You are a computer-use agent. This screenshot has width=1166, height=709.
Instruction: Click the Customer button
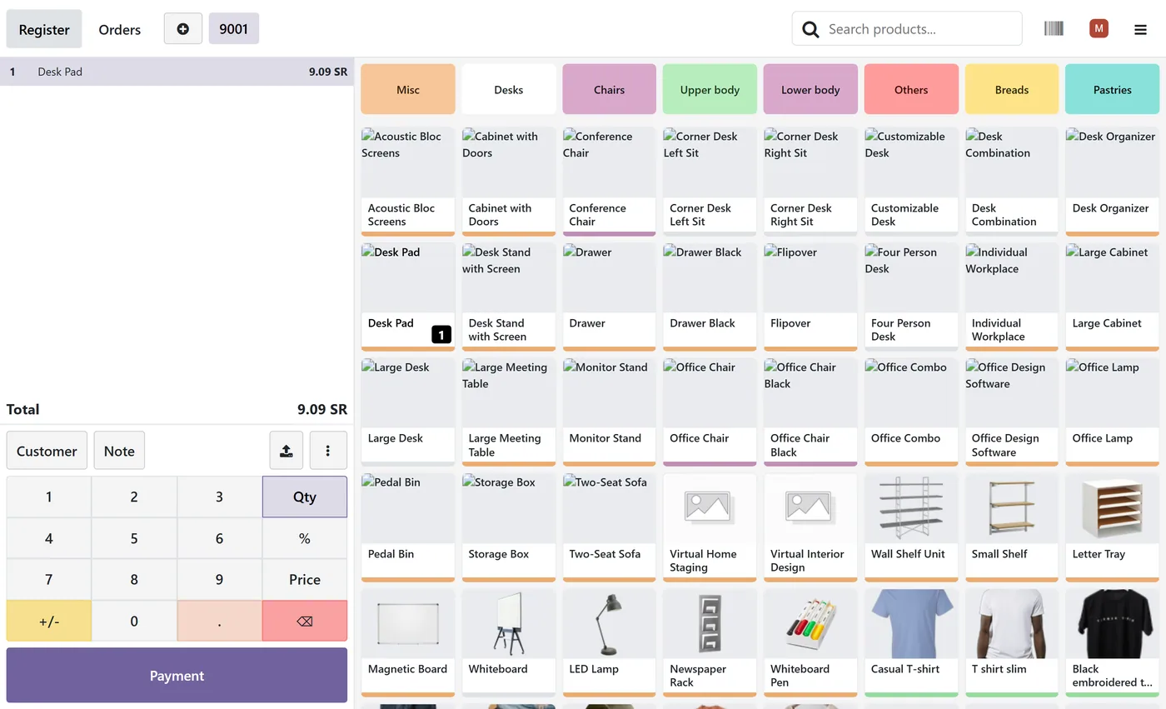pos(47,451)
